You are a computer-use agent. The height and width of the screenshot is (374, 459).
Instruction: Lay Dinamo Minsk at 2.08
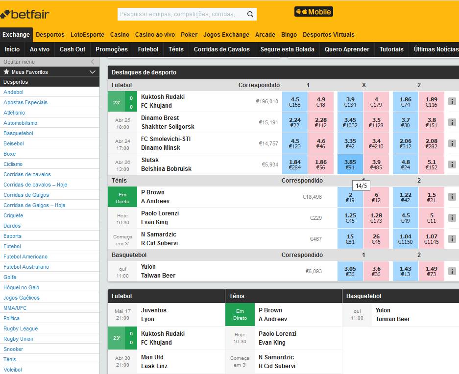(432, 144)
